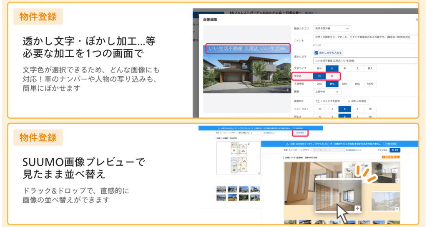The image size is (427, 227).
Task: Click the ぼかしを設定 blur button
Action: [x=357, y=101]
